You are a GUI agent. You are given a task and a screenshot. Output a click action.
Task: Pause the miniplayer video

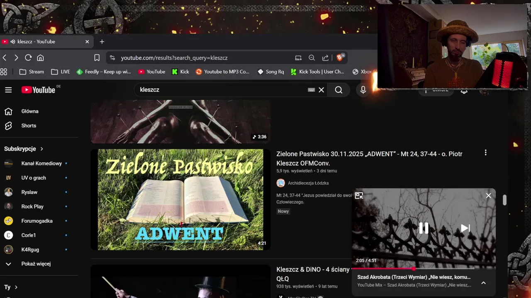(423, 228)
